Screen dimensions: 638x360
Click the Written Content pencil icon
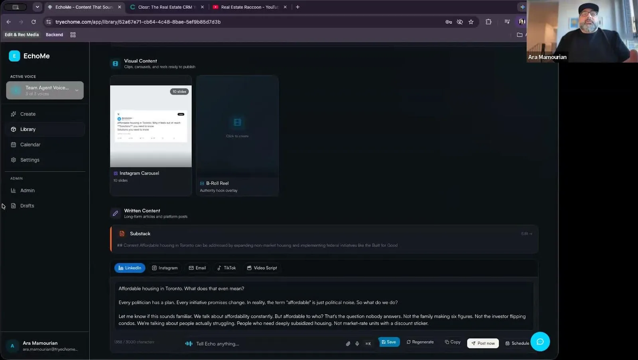coord(115,213)
